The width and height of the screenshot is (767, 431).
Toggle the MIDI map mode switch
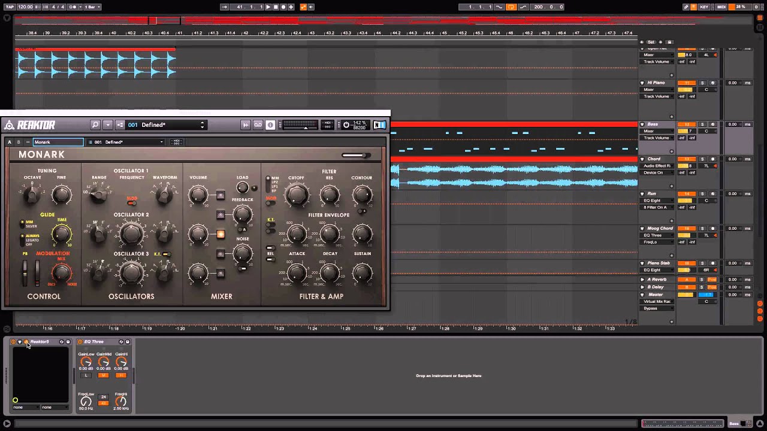click(x=721, y=7)
